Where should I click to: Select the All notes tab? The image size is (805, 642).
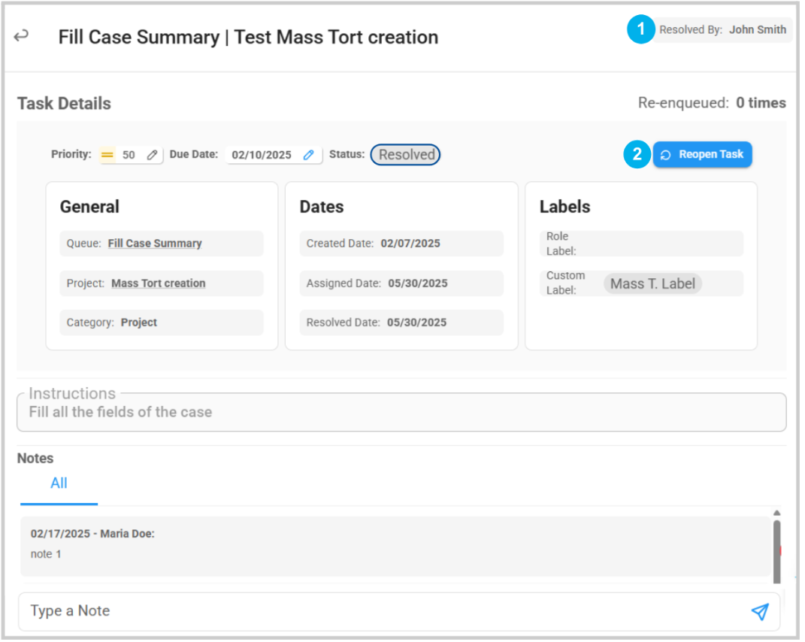click(59, 483)
